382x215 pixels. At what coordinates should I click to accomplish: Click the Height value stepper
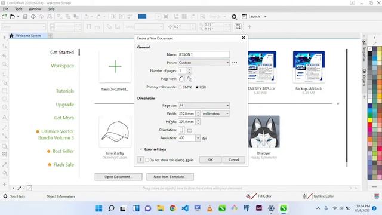point(198,122)
